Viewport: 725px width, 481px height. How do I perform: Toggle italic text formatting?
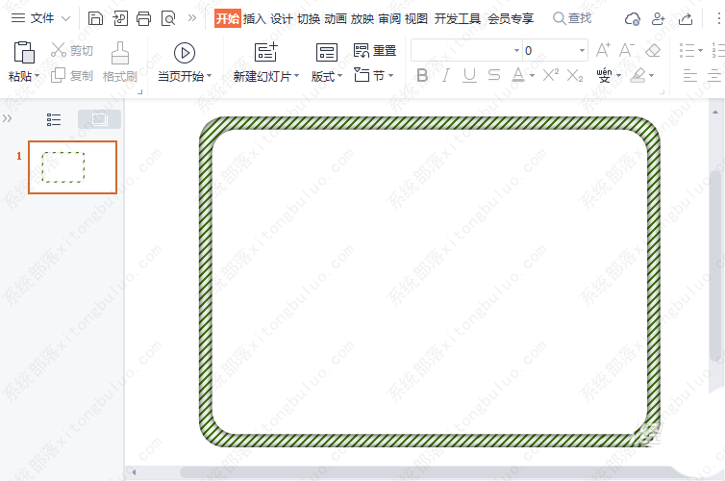445,75
